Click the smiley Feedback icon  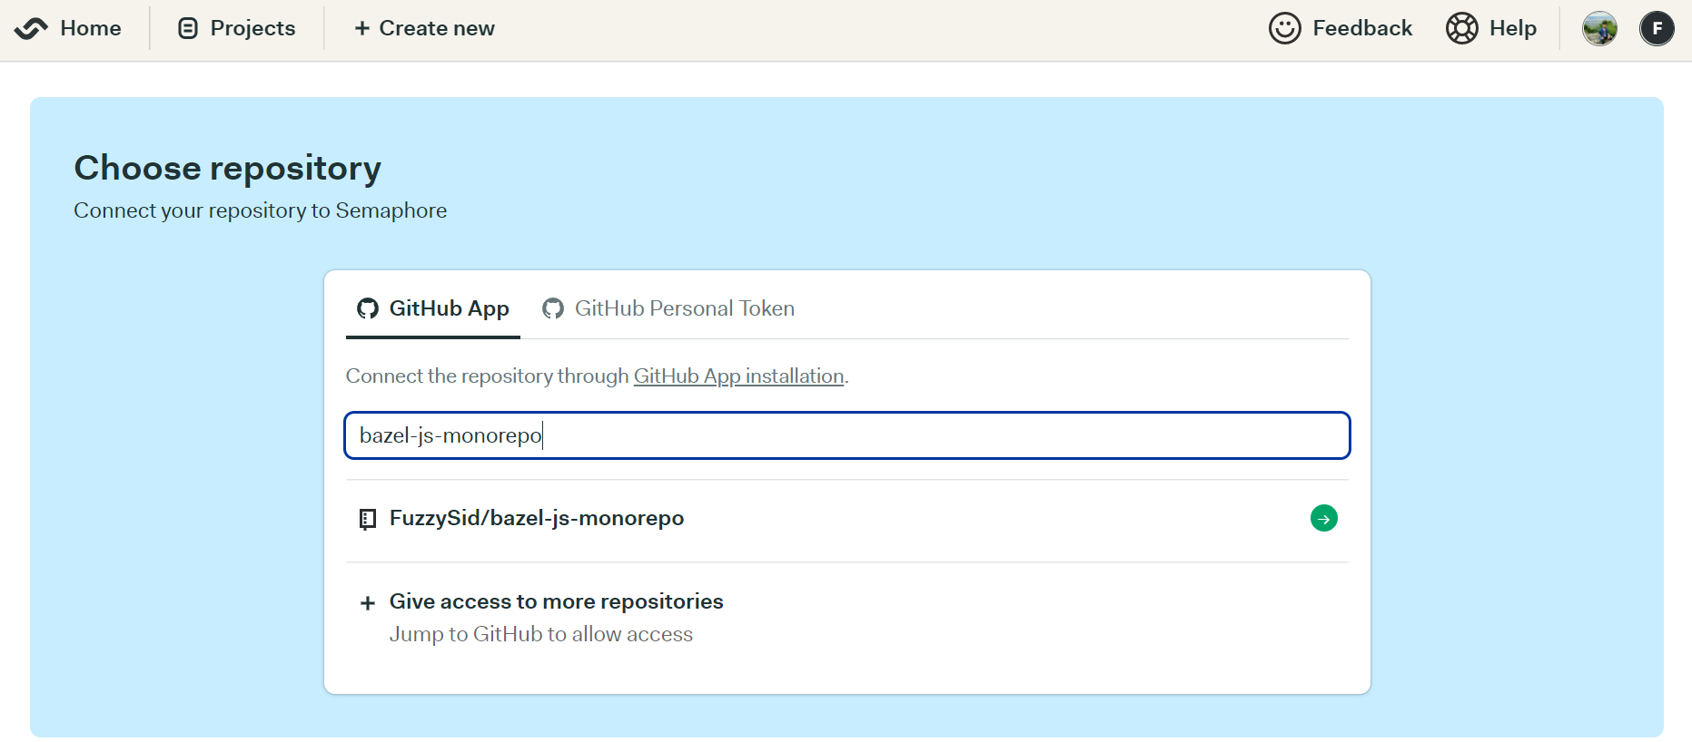pyautogui.click(x=1284, y=28)
